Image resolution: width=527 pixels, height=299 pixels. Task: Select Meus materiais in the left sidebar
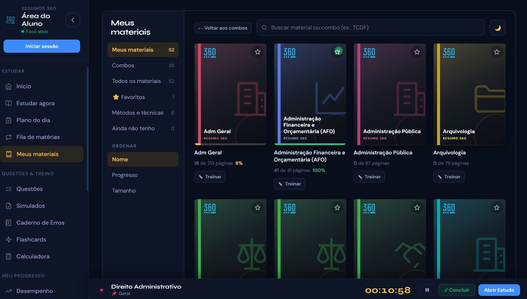tap(42, 154)
